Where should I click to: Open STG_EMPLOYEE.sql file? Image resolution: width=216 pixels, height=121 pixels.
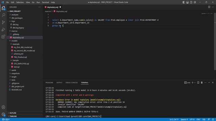[x=21, y=64]
